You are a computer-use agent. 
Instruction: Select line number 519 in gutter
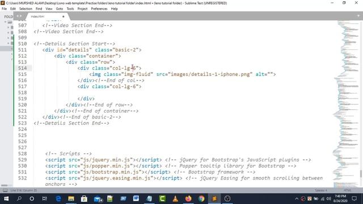23,99
